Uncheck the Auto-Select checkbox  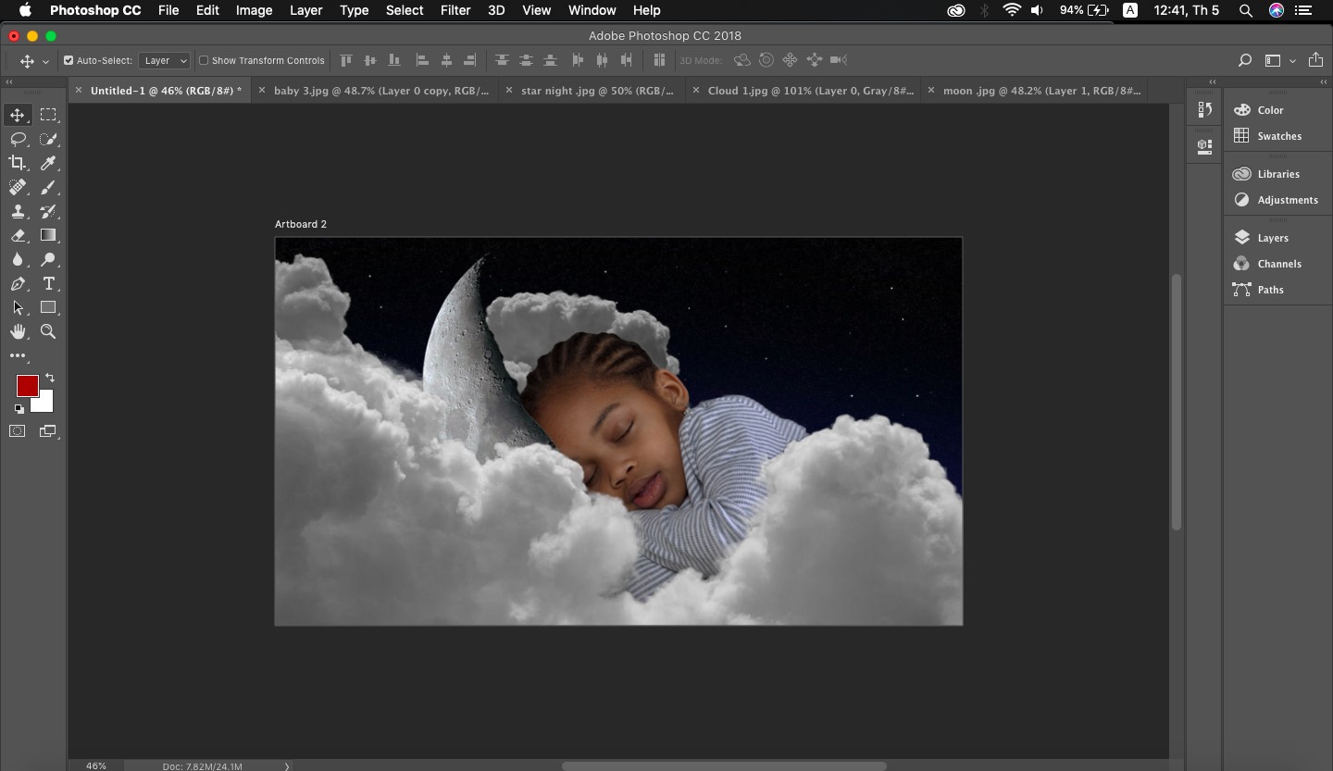[69, 60]
